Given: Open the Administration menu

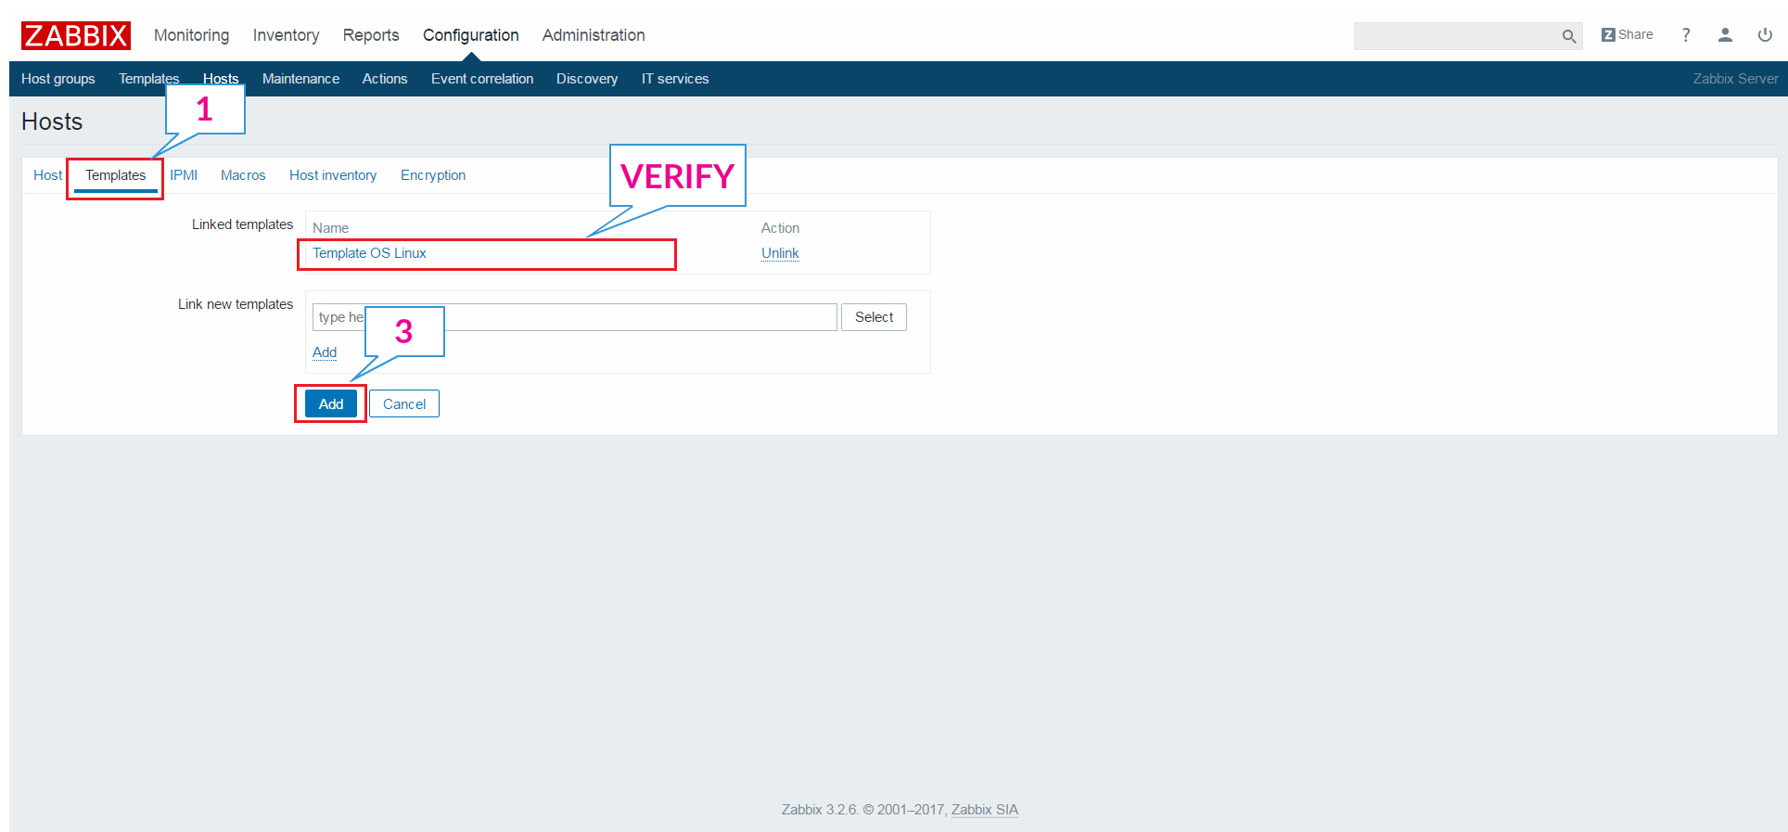Looking at the screenshot, I should coord(594,35).
